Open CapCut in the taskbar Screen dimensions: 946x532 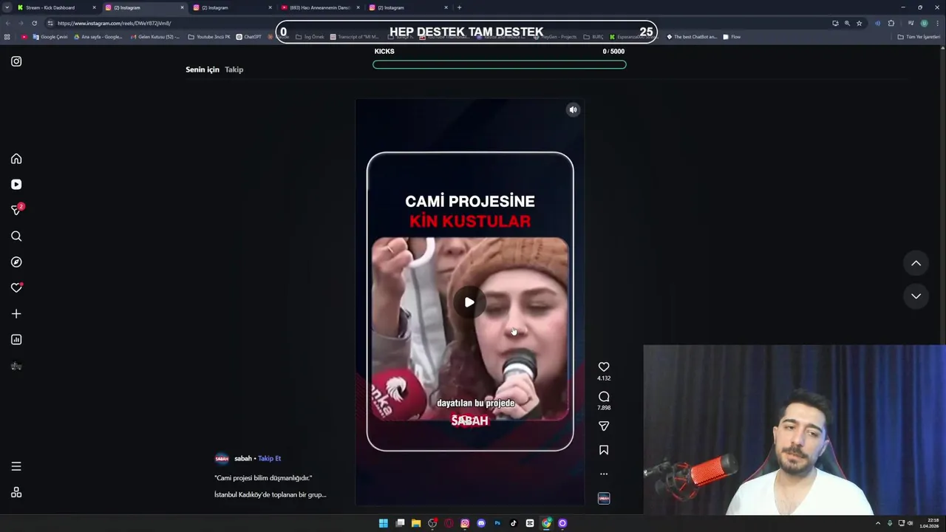pos(530,523)
